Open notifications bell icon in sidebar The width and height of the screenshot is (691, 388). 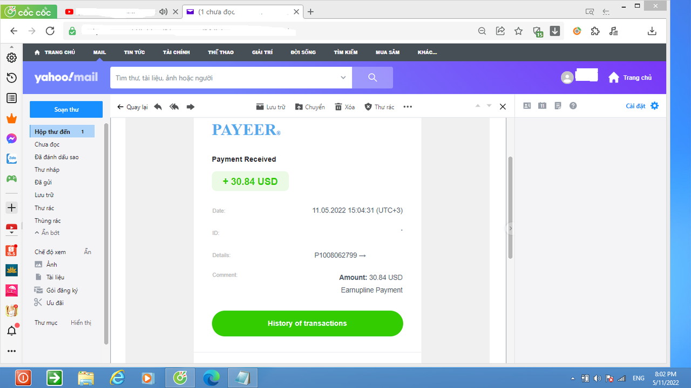coord(11,330)
